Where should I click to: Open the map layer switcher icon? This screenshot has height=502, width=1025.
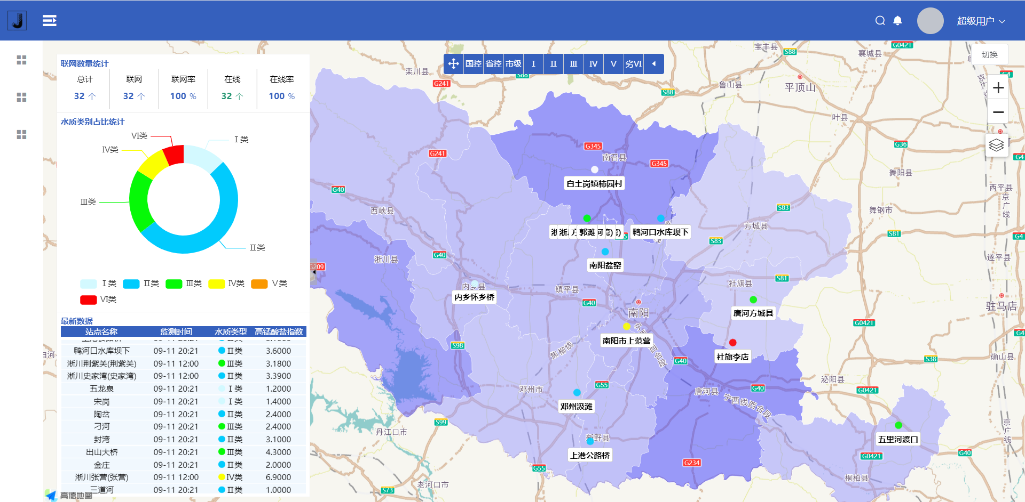coord(997,144)
